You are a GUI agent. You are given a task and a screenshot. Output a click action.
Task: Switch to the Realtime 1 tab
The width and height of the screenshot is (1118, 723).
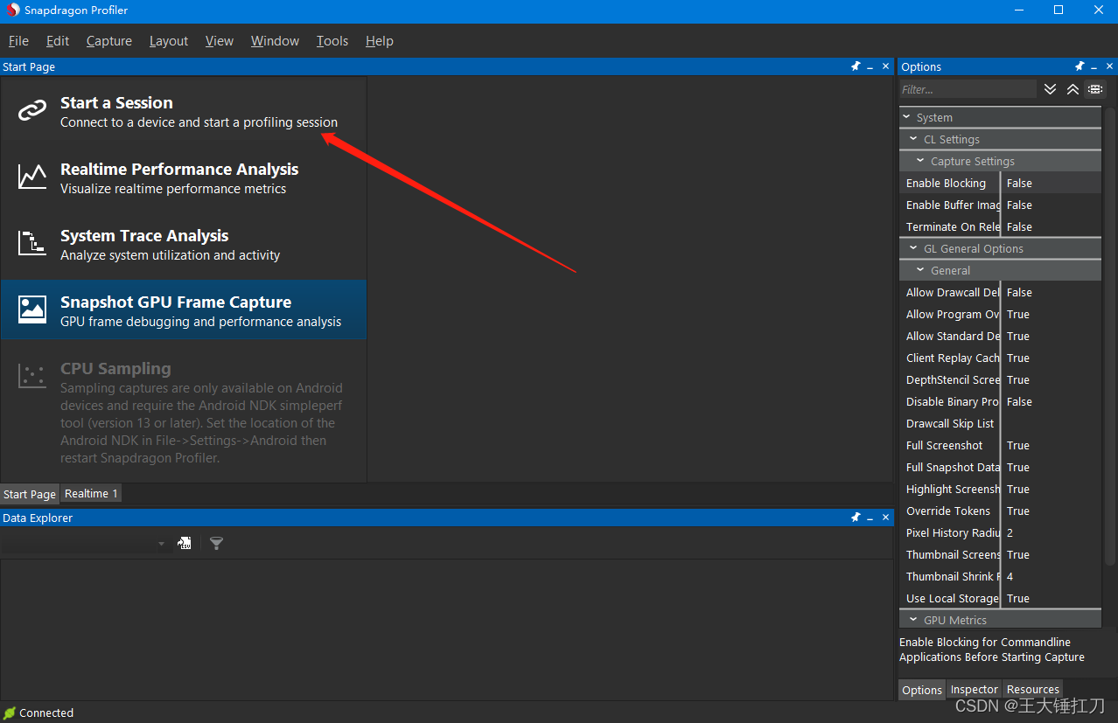pyautogui.click(x=91, y=494)
